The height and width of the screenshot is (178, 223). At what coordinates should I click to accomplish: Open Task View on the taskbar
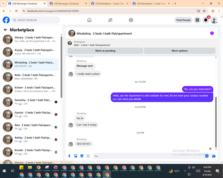click(12, 171)
